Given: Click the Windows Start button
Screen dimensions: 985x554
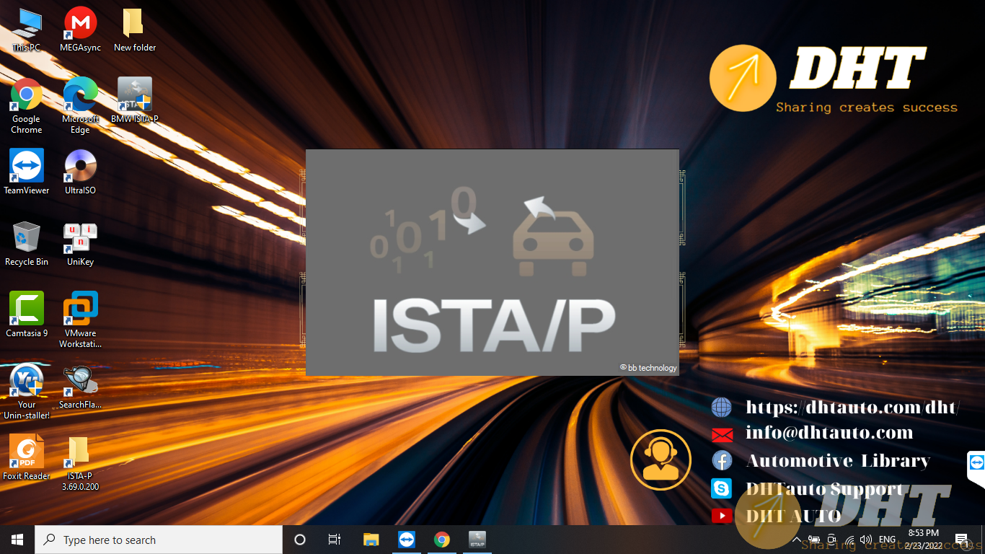Looking at the screenshot, I should 17,540.
